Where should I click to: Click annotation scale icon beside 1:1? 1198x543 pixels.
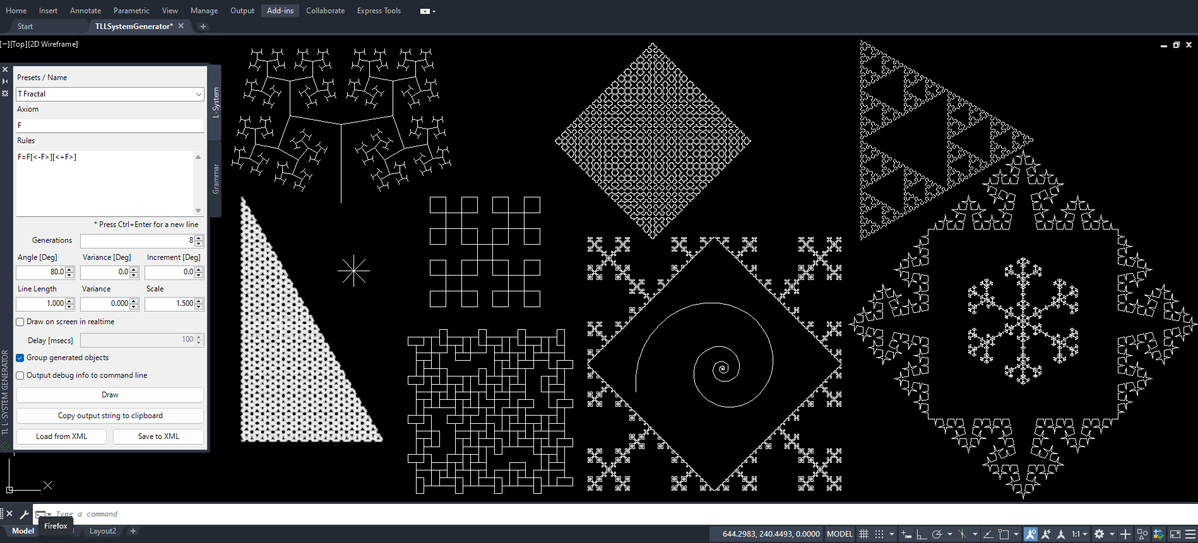point(1061,534)
